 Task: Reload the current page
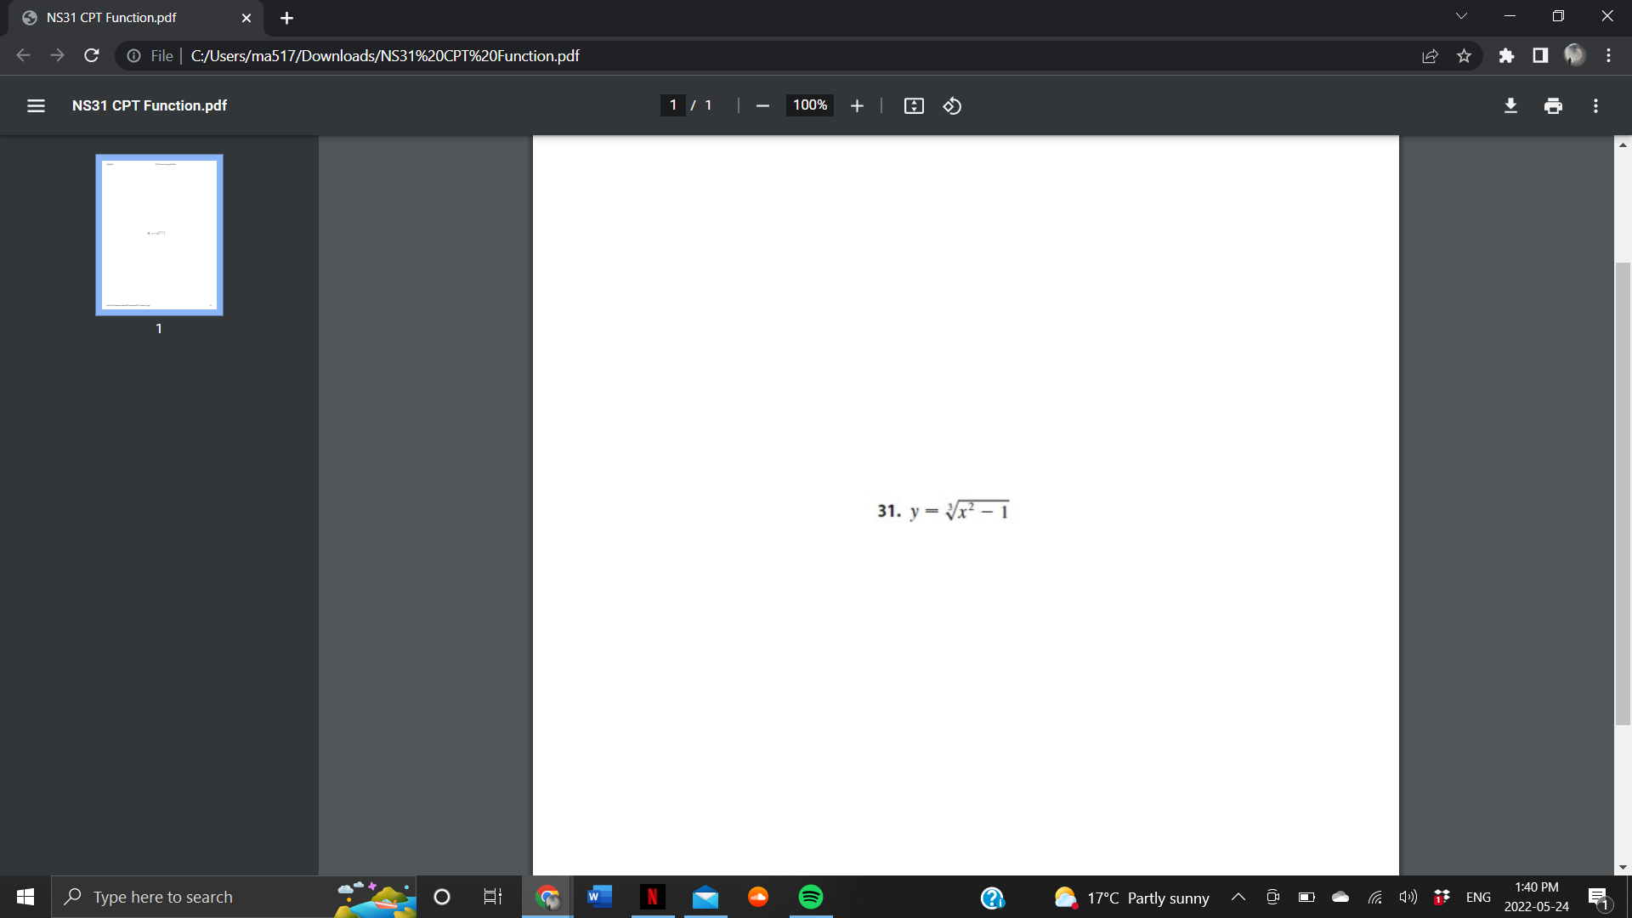pyautogui.click(x=91, y=55)
